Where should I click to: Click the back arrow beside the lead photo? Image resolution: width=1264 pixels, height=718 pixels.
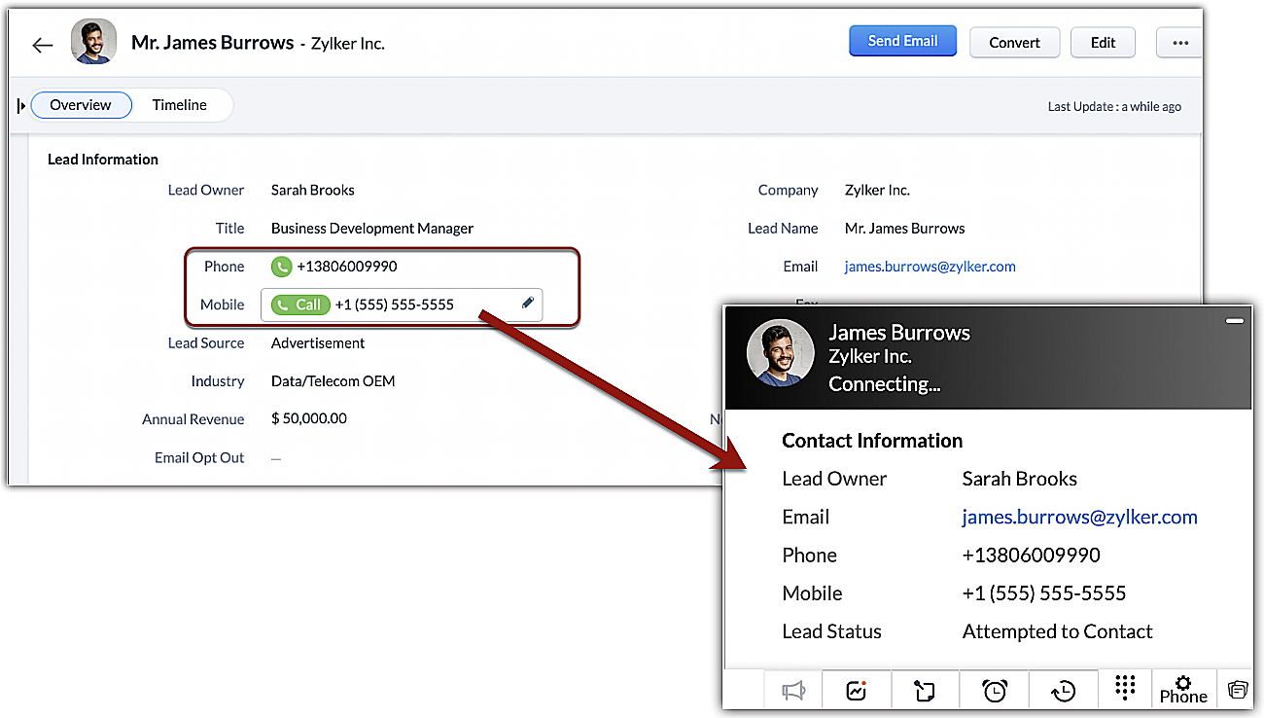point(42,45)
